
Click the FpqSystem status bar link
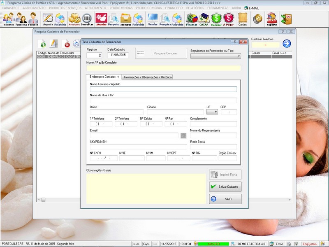coord(310,244)
